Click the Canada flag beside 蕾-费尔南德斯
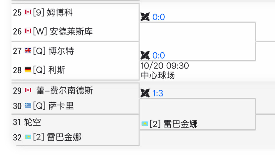 click(x=28, y=90)
